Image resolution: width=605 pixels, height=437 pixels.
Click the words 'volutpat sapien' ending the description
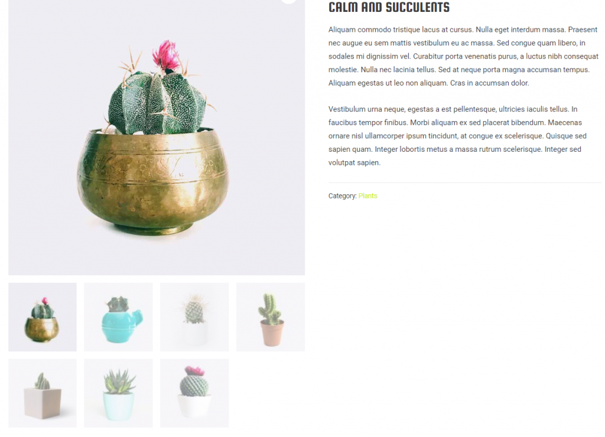tap(354, 163)
